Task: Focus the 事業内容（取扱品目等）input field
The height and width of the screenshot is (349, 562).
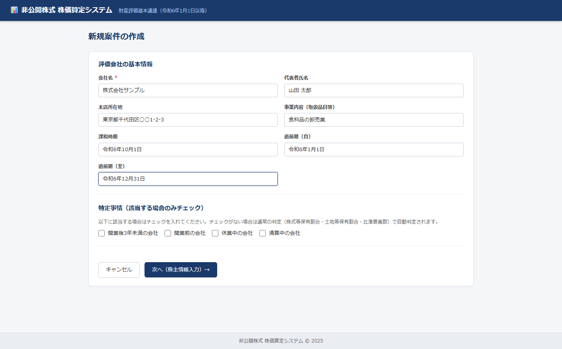Action: pos(374,120)
